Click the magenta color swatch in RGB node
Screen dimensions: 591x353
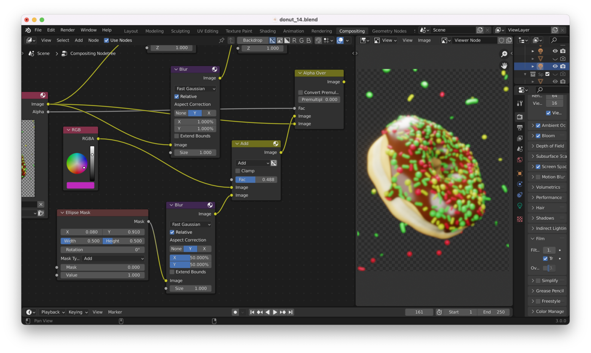pos(80,185)
